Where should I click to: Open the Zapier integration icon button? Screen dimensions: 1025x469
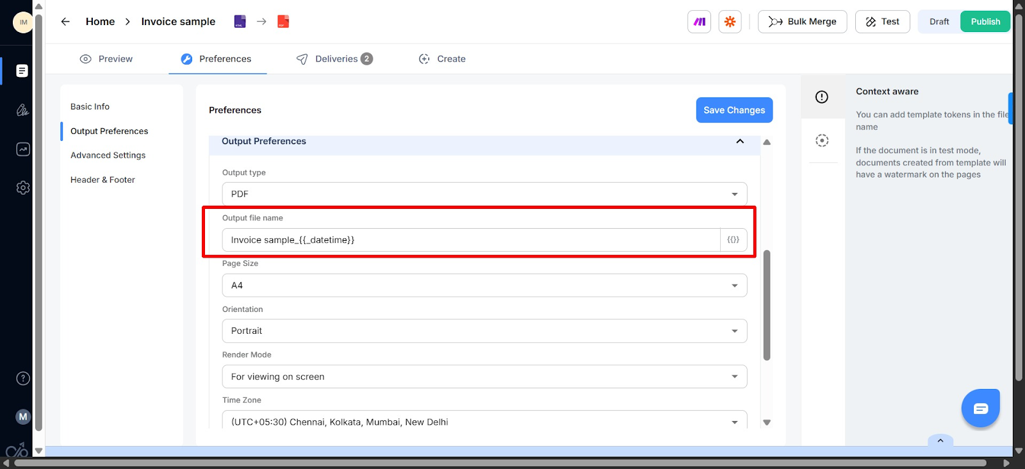click(x=730, y=22)
